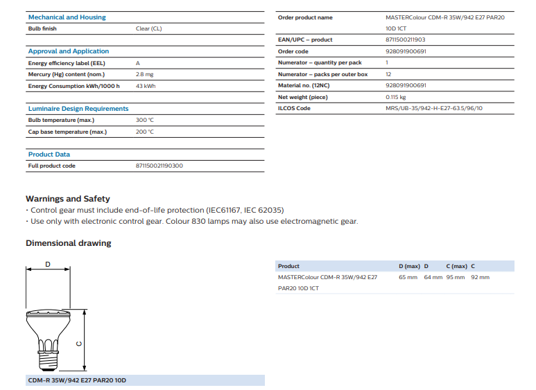This screenshot has width=536, height=390.
Task: Select the "Product Data" section heading
Action: tap(49, 154)
